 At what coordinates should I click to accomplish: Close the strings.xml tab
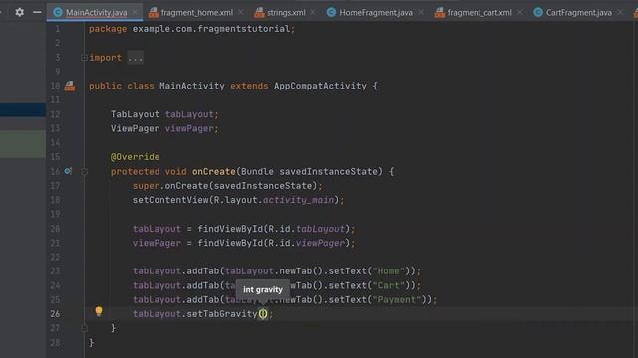coord(313,13)
